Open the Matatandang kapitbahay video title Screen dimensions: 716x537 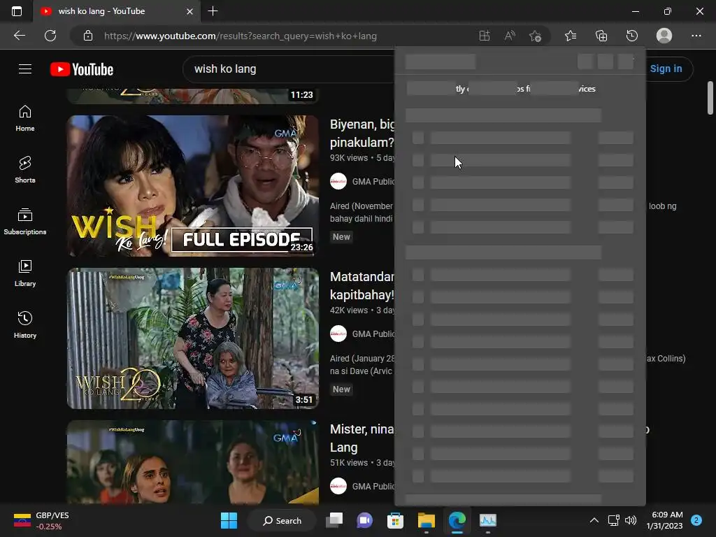[x=362, y=286]
